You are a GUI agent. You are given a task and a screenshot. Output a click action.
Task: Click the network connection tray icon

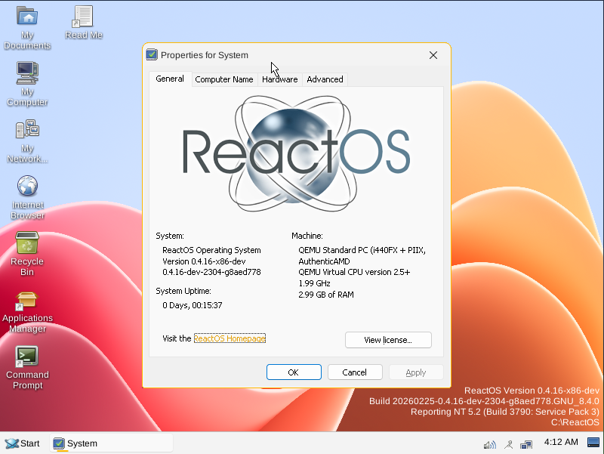click(x=526, y=445)
